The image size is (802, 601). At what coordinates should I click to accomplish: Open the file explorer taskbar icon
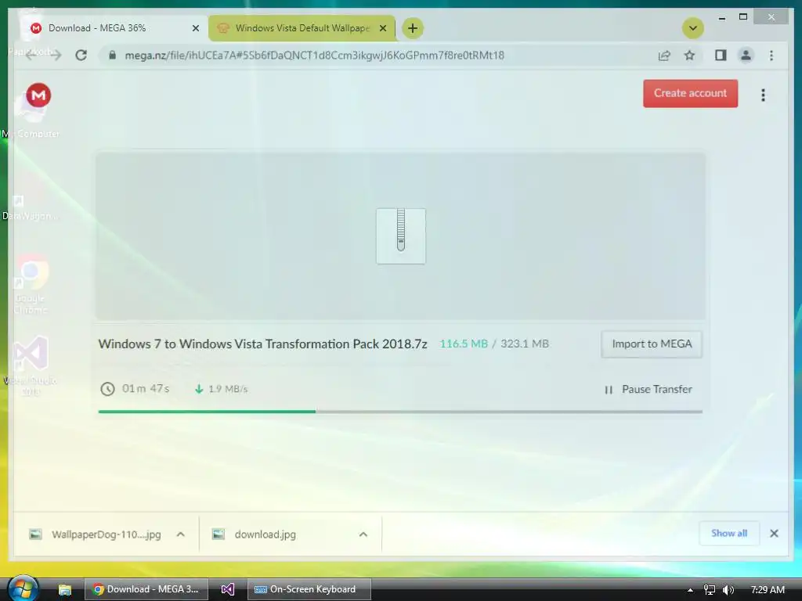click(64, 590)
